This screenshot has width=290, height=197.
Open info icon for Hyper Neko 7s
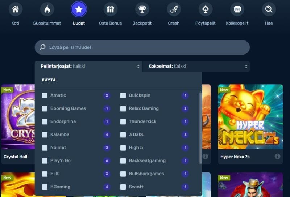click(277, 157)
